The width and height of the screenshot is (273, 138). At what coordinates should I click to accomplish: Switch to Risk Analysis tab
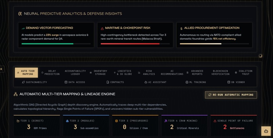(147, 72)
